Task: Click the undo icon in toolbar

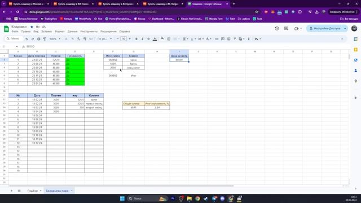Action: [27, 39]
